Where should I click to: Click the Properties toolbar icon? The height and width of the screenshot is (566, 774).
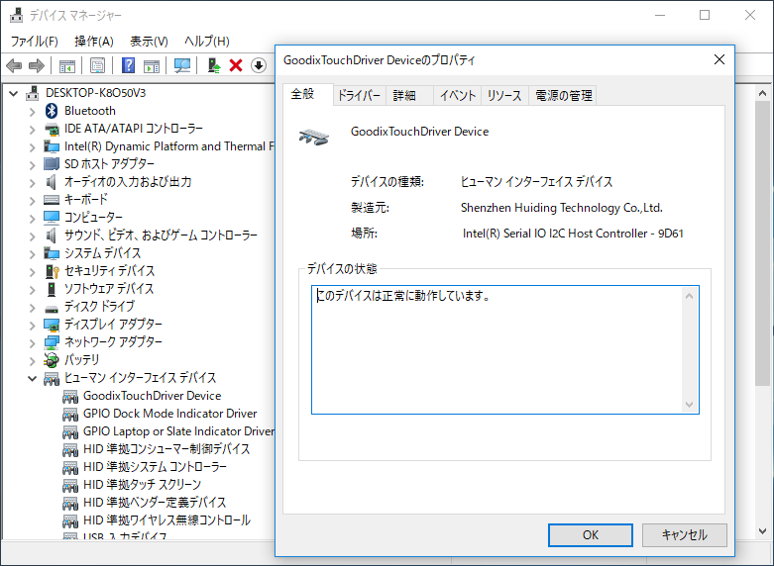coord(97,65)
